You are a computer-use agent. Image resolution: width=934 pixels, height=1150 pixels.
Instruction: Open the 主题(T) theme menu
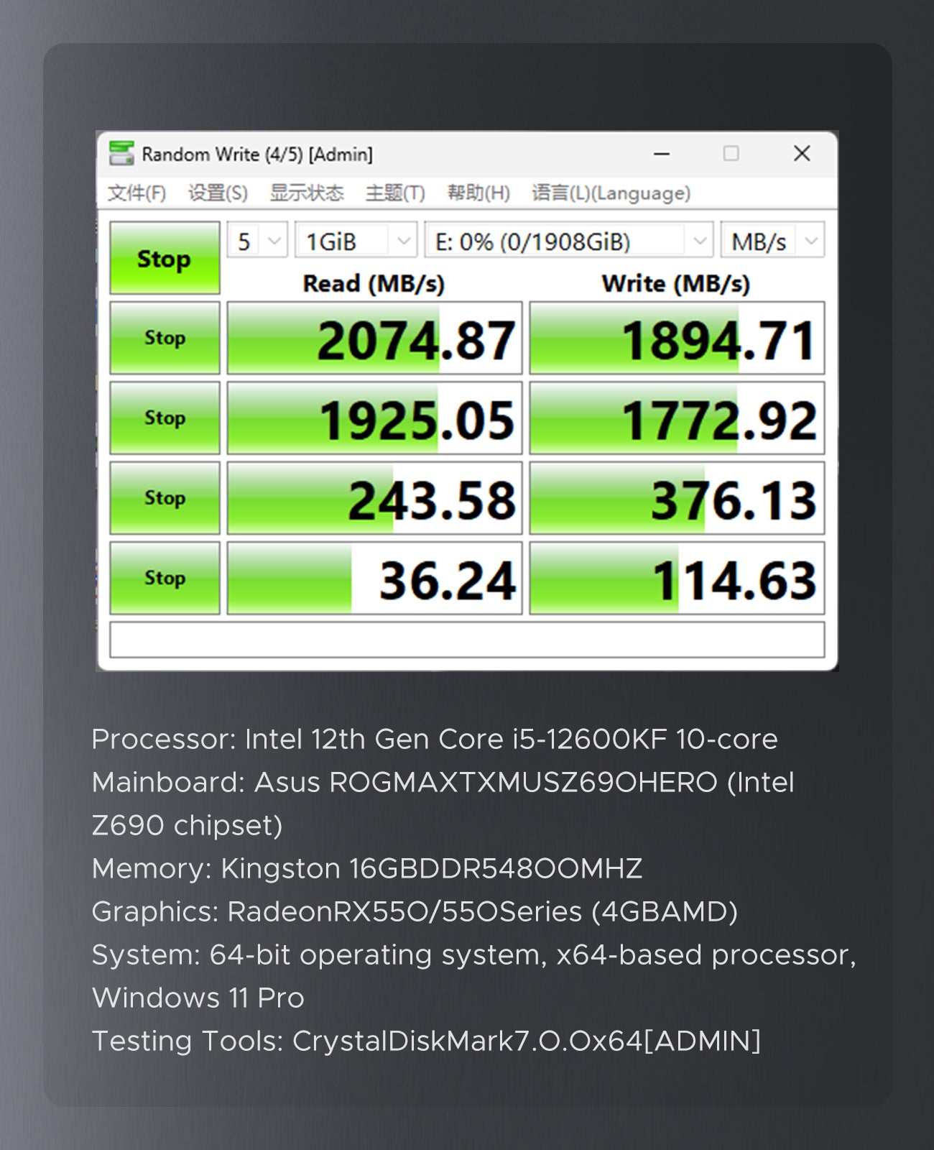[395, 193]
